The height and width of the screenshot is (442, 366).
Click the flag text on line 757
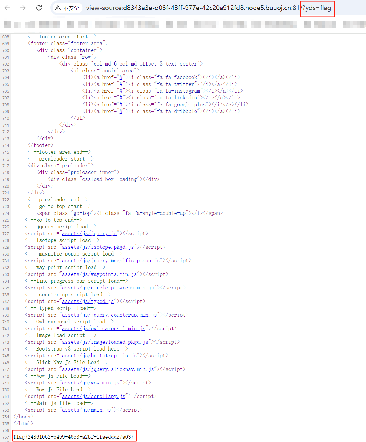[x=73, y=437]
